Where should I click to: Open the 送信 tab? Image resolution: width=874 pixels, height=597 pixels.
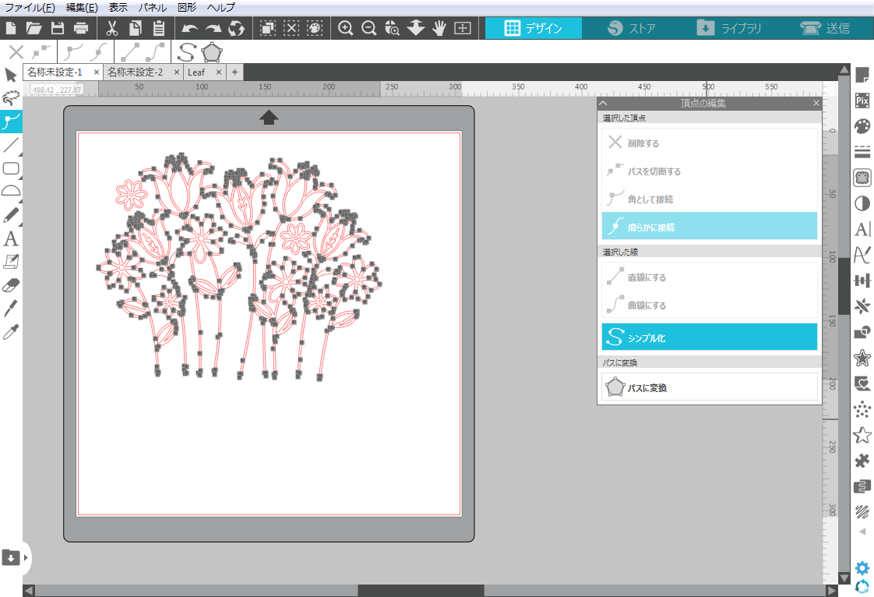tap(825, 28)
